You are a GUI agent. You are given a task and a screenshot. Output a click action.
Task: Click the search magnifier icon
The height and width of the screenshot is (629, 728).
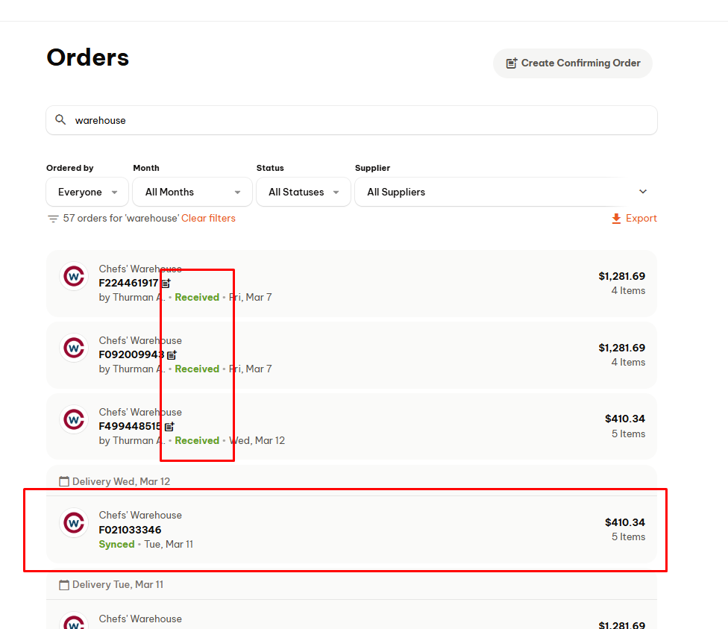coord(60,120)
